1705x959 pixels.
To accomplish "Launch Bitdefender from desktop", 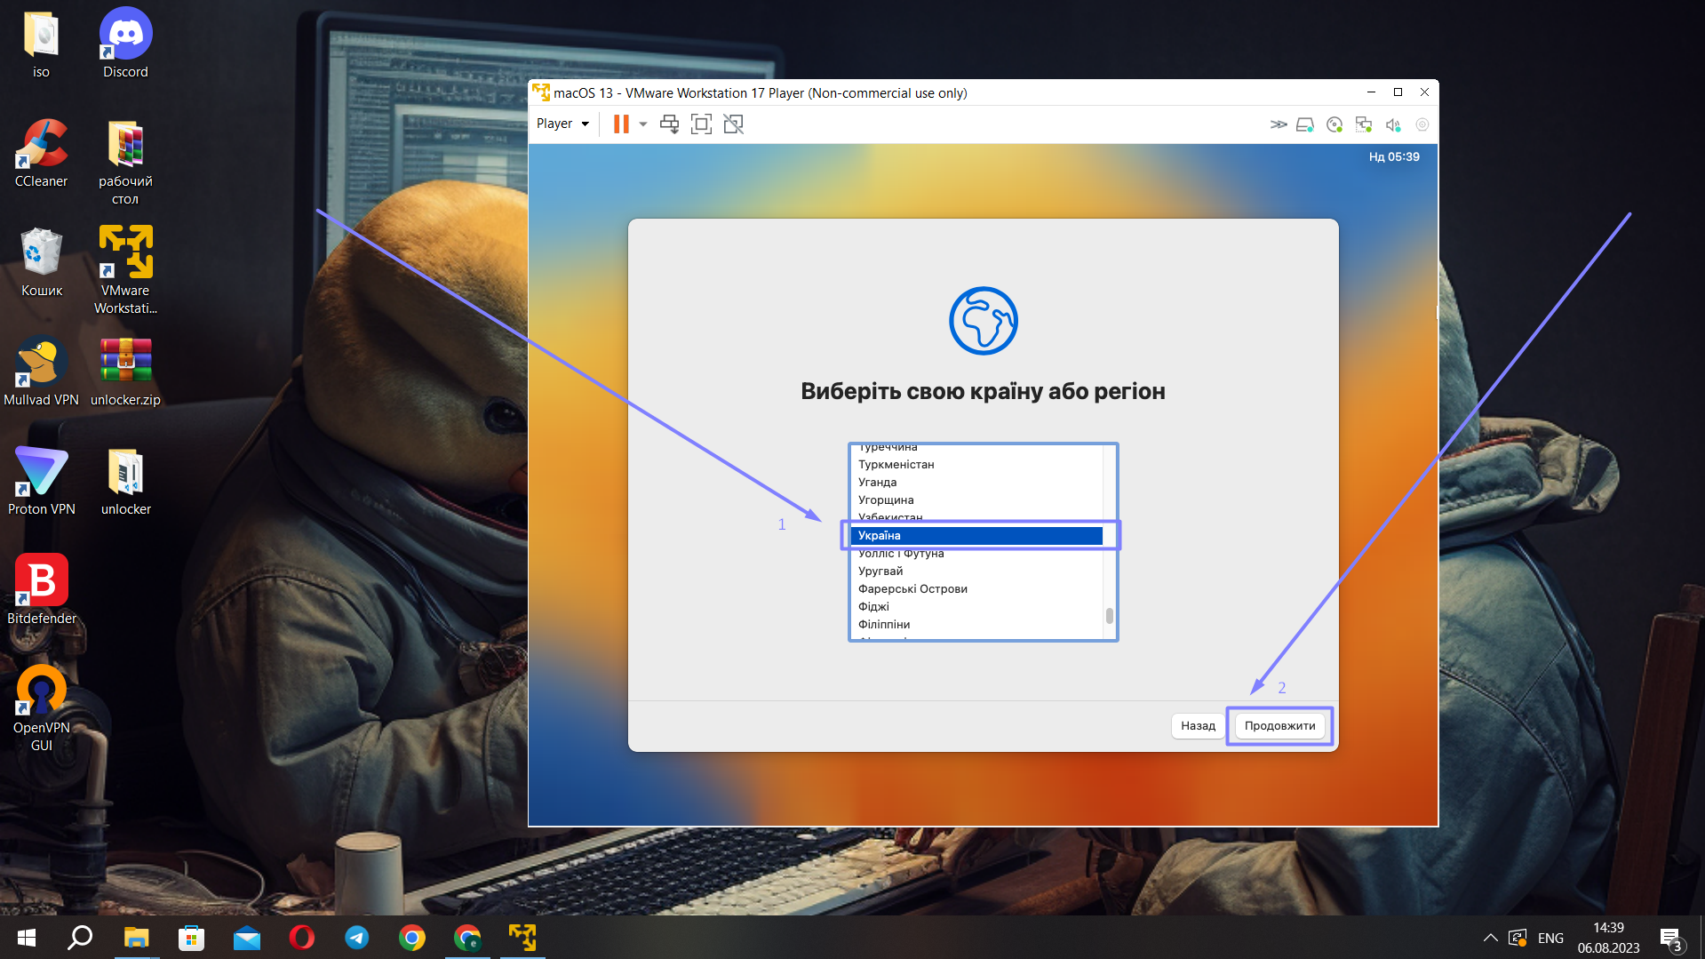I will pyautogui.click(x=41, y=591).
